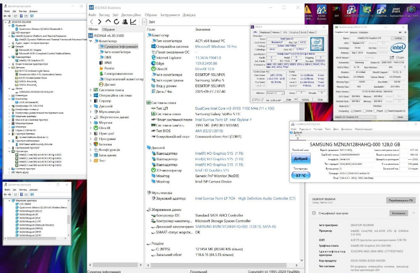Open the AIDA64 graph chart icon

coord(133,21)
